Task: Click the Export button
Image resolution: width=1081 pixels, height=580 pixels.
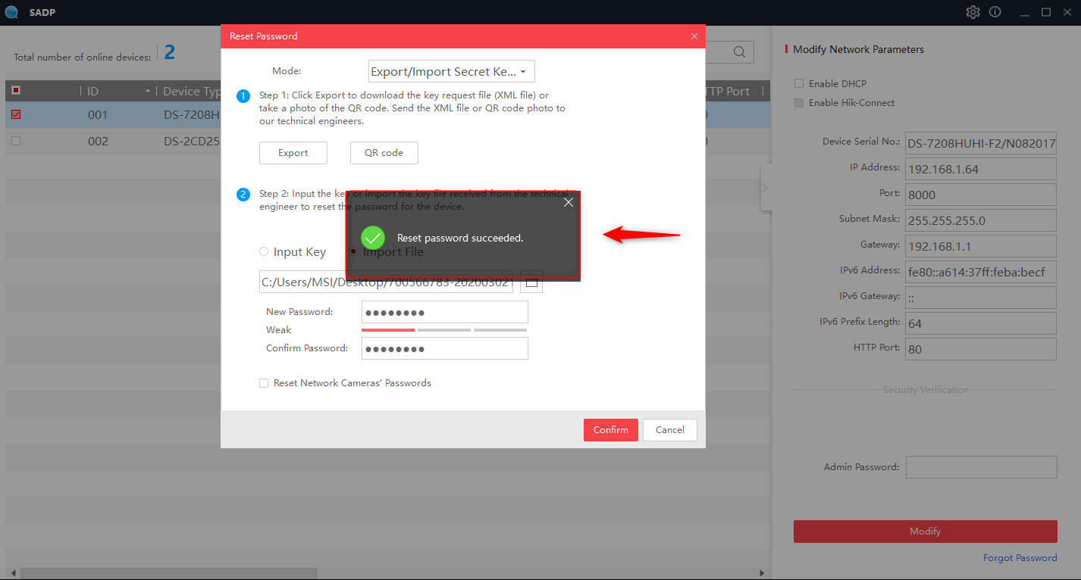Action: [x=293, y=153]
